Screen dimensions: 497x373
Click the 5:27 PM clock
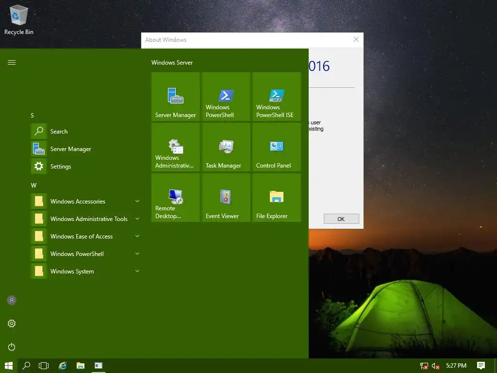pos(456,366)
